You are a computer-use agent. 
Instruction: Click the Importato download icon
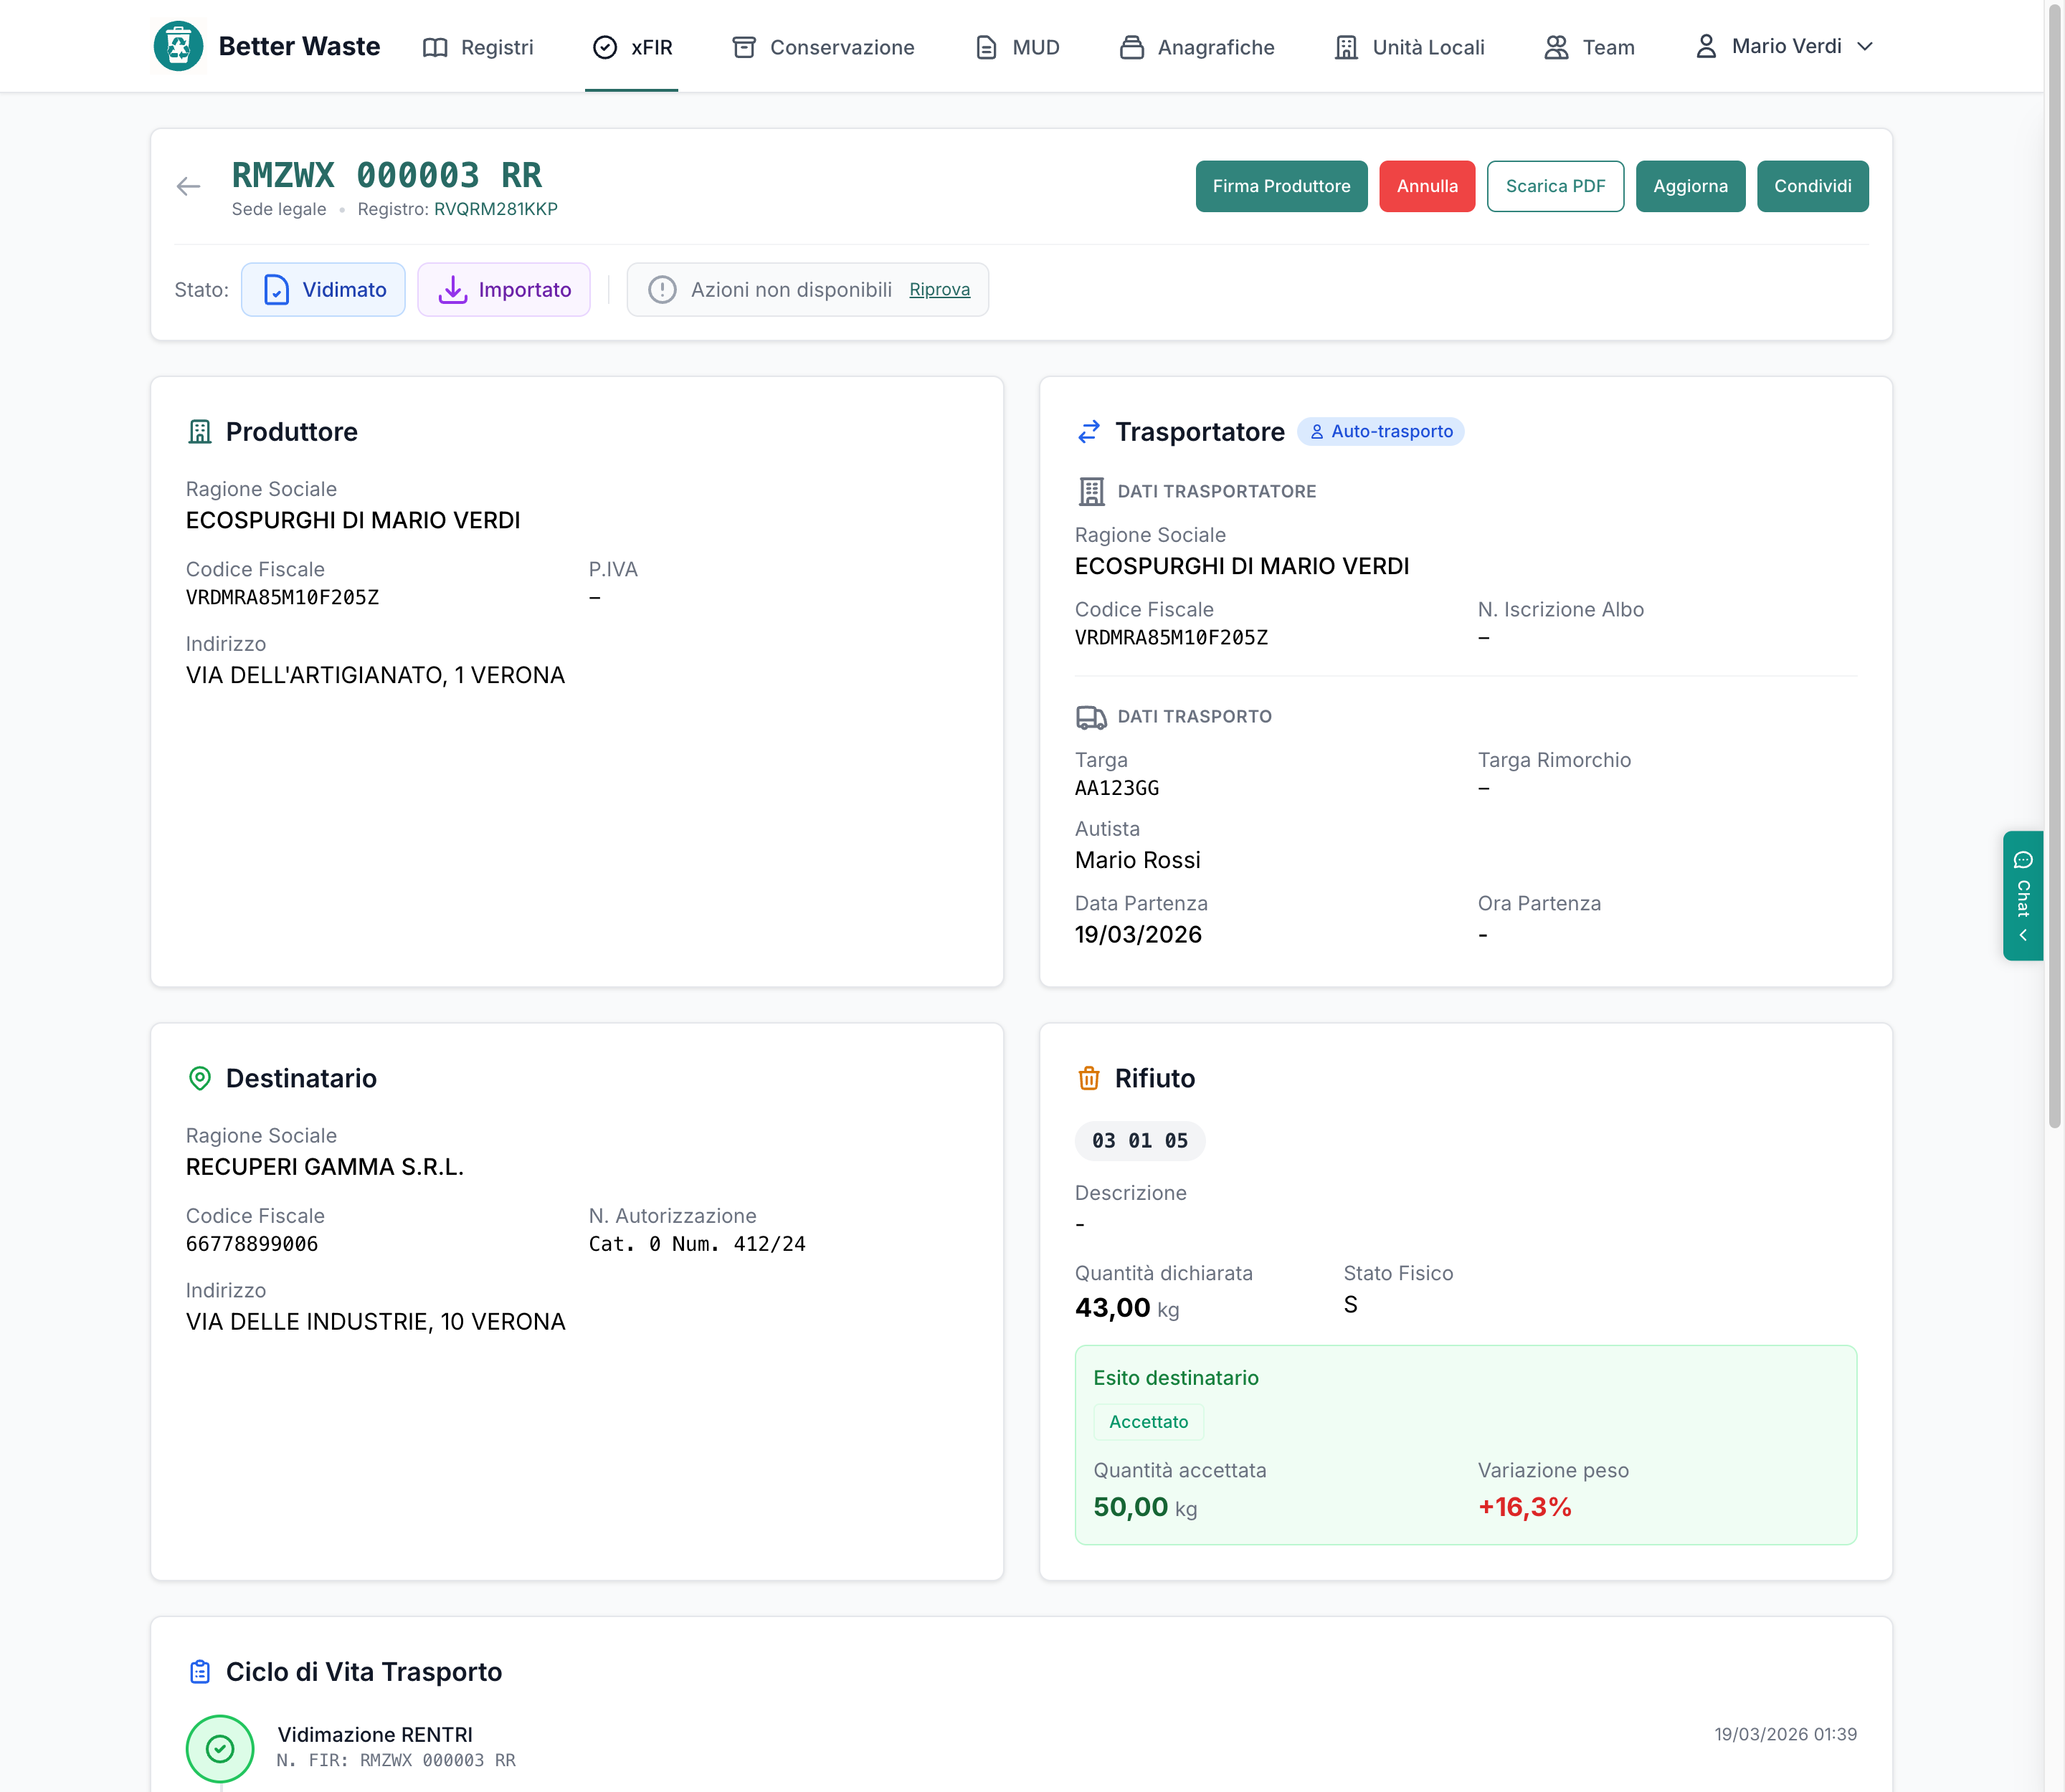tap(453, 290)
